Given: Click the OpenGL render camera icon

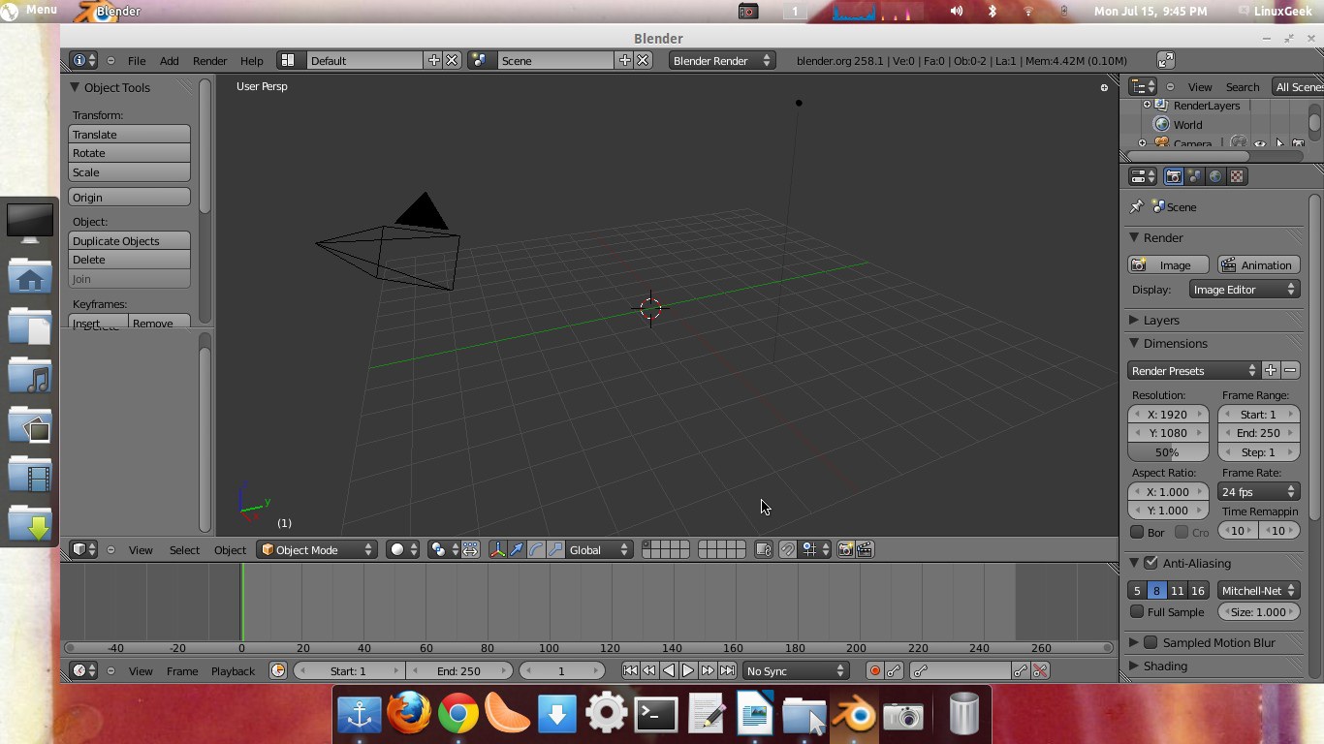Looking at the screenshot, I should point(845,549).
